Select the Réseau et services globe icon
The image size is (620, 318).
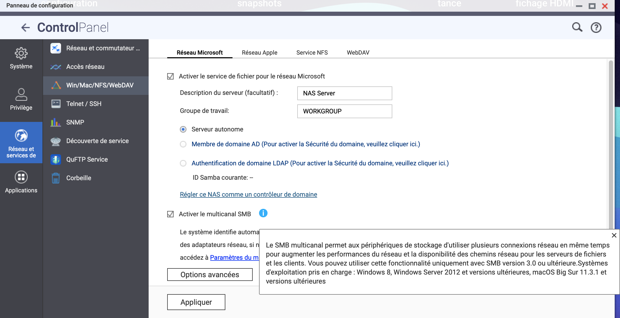tap(21, 136)
